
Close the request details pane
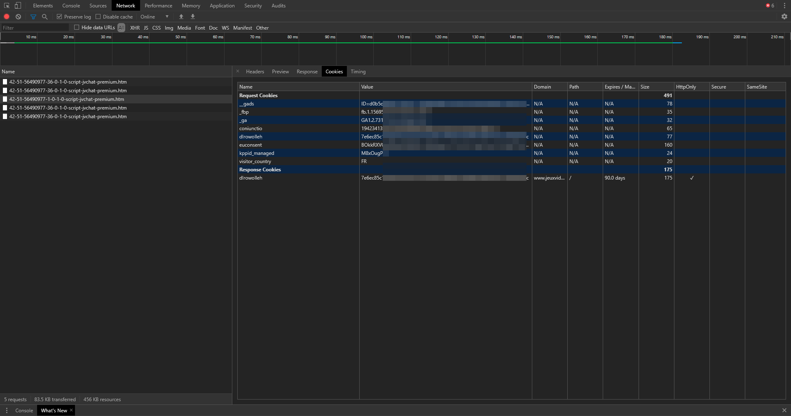238,71
